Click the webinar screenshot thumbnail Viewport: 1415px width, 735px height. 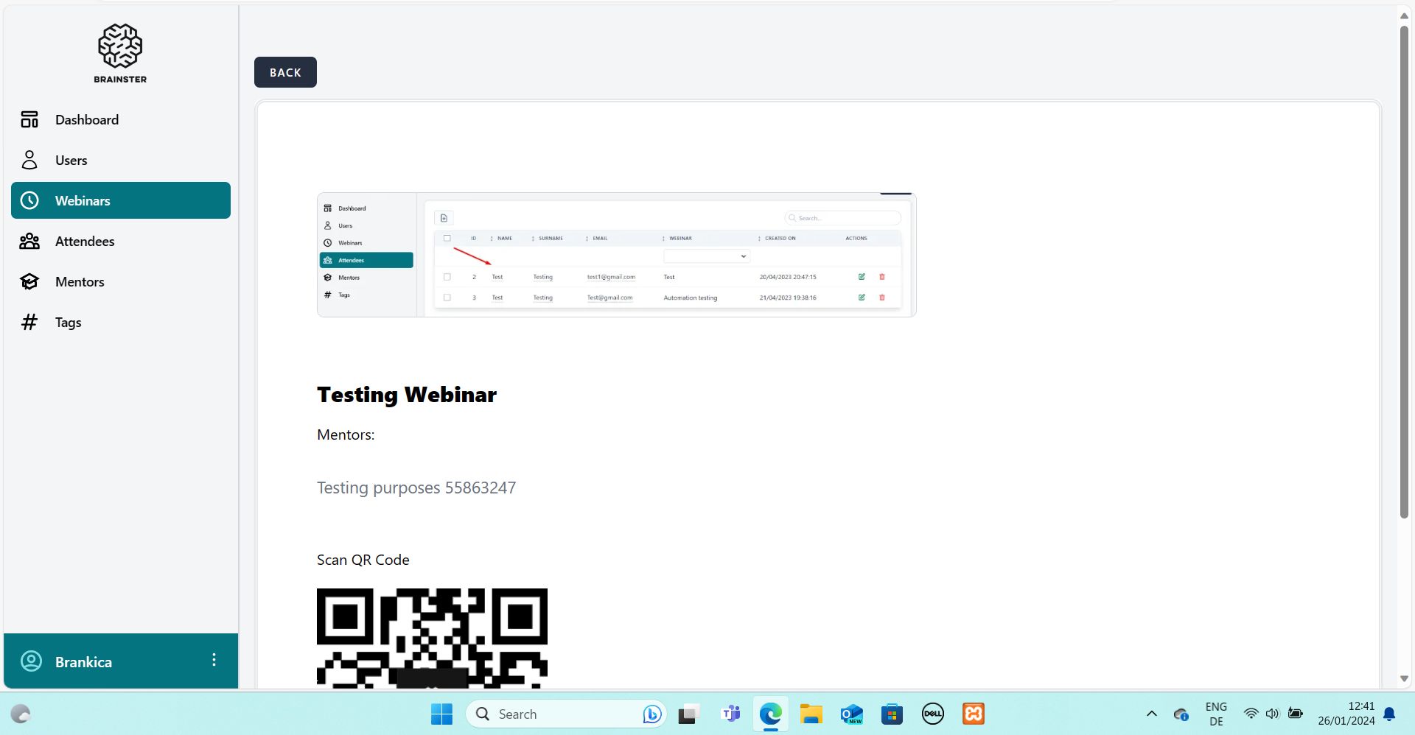pyautogui.click(x=616, y=255)
